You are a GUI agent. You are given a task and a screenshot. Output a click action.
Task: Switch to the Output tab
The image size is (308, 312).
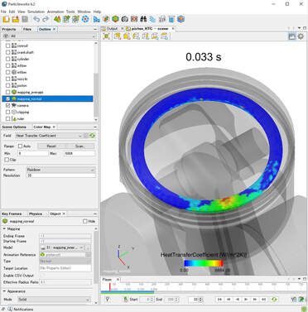[112, 29]
